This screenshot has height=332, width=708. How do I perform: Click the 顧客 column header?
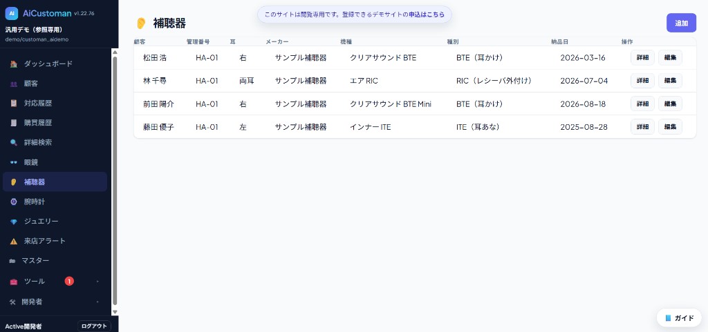pos(139,41)
